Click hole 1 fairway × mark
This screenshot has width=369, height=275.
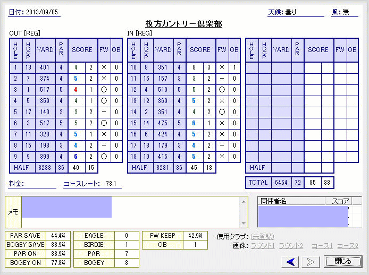pos(104,67)
